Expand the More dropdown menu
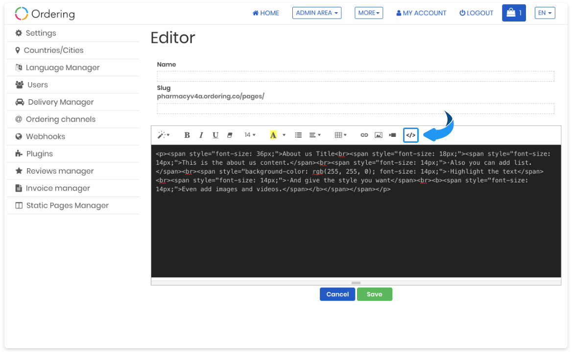 click(x=369, y=13)
